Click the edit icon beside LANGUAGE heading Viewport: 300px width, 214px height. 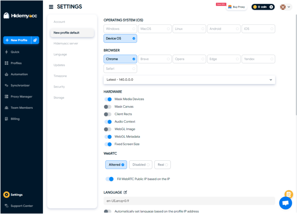(125, 192)
